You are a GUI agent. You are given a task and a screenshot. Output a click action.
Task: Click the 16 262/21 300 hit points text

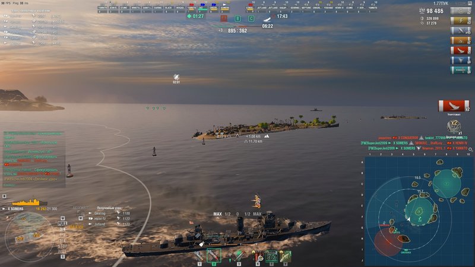(46, 209)
